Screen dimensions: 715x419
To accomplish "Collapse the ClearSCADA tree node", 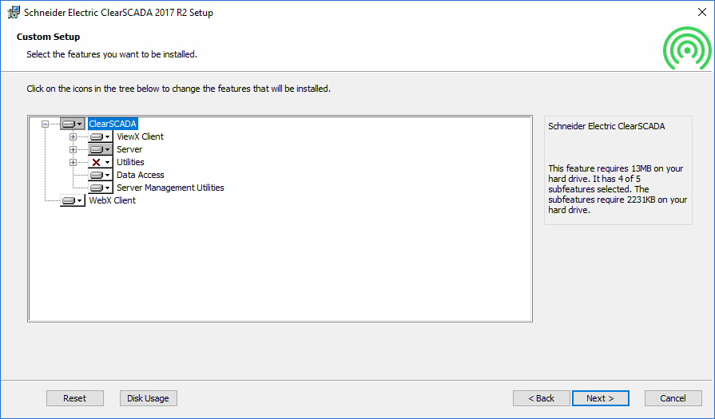I will (x=45, y=124).
